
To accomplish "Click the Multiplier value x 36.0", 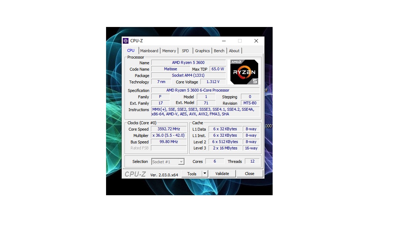I will pyautogui.click(x=169, y=135).
